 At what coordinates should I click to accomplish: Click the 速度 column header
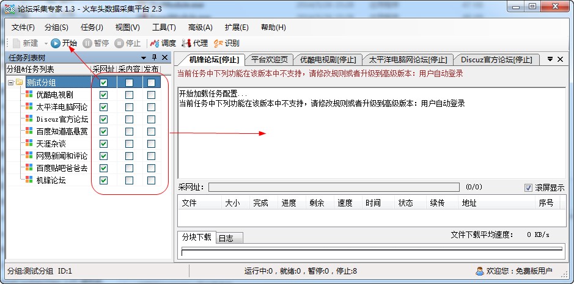point(348,203)
